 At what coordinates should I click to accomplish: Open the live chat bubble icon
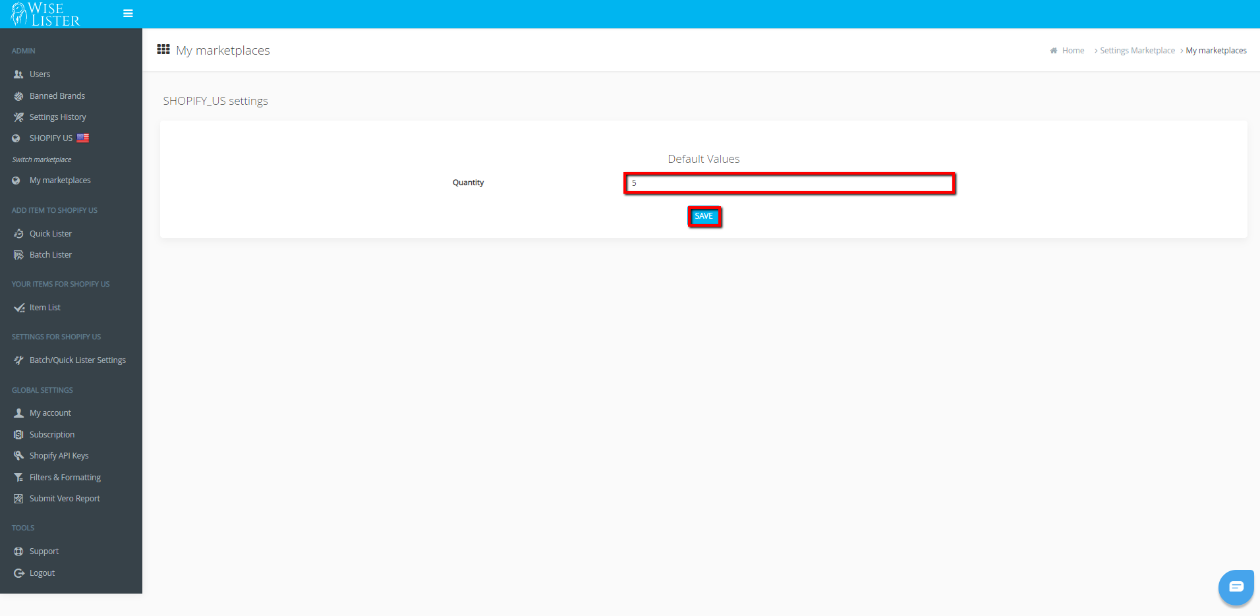point(1236,586)
